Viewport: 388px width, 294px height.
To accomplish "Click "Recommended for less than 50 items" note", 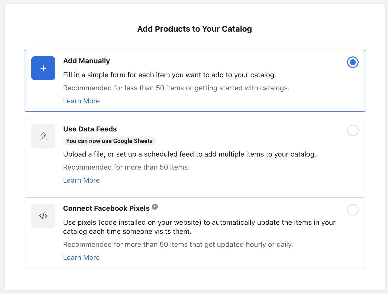I will (x=176, y=88).
